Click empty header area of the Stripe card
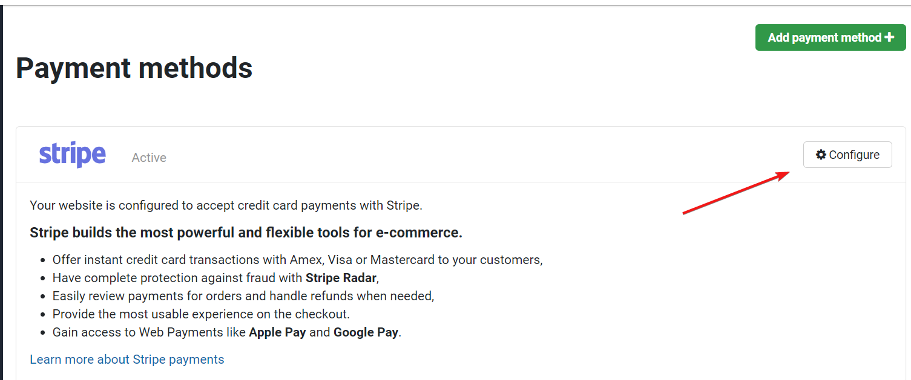The height and width of the screenshot is (380, 911). coord(484,155)
